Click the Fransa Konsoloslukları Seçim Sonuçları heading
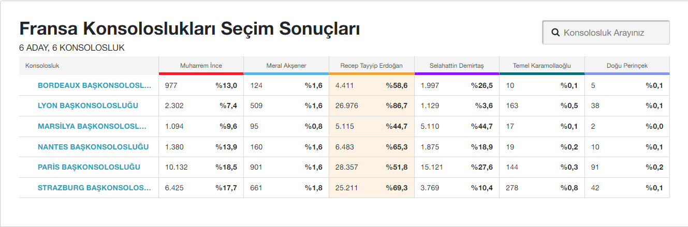This screenshot has height=227, width=688. click(189, 29)
